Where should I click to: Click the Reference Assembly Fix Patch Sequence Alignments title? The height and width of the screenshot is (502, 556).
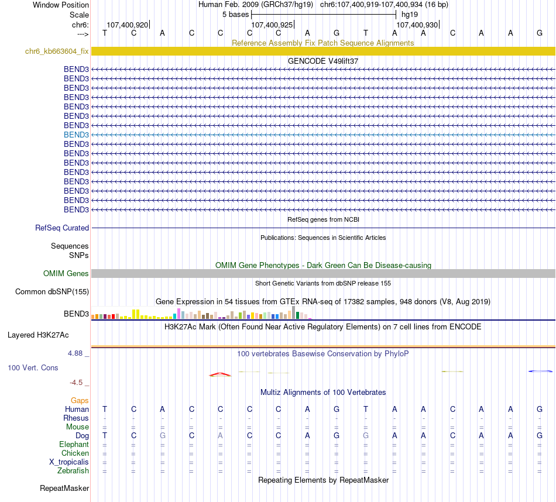[x=322, y=43]
